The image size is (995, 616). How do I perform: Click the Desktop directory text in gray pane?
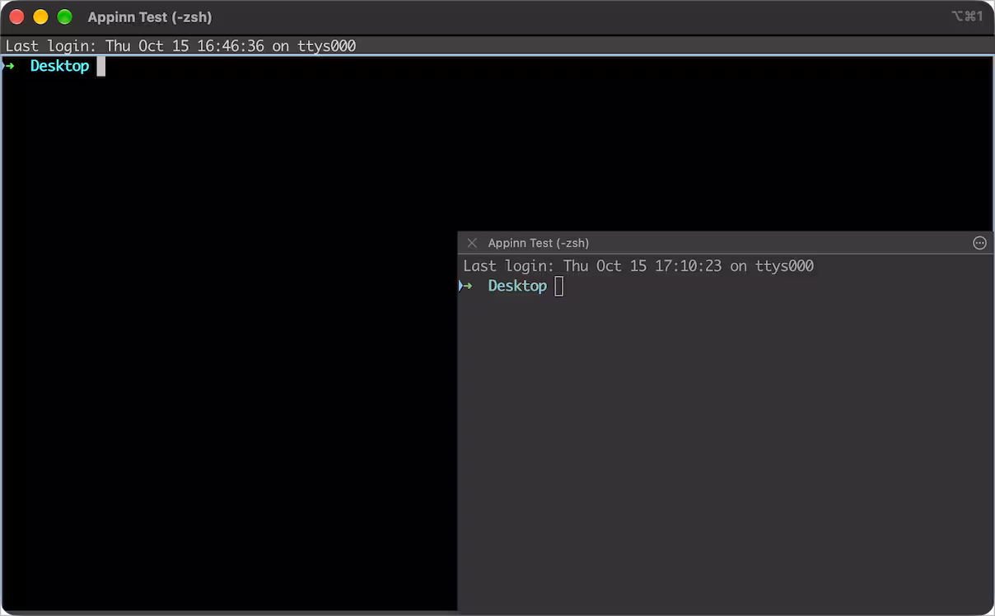click(x=517, y=286)
